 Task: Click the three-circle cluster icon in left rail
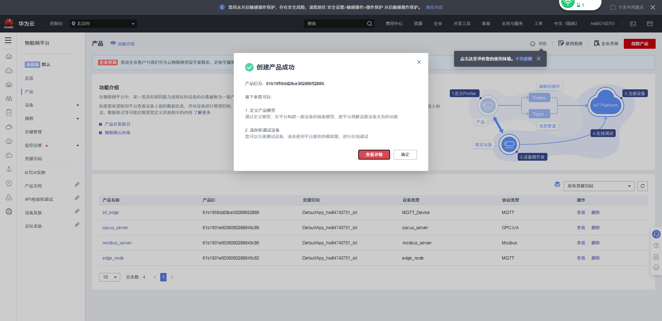(x=9, y=197)
